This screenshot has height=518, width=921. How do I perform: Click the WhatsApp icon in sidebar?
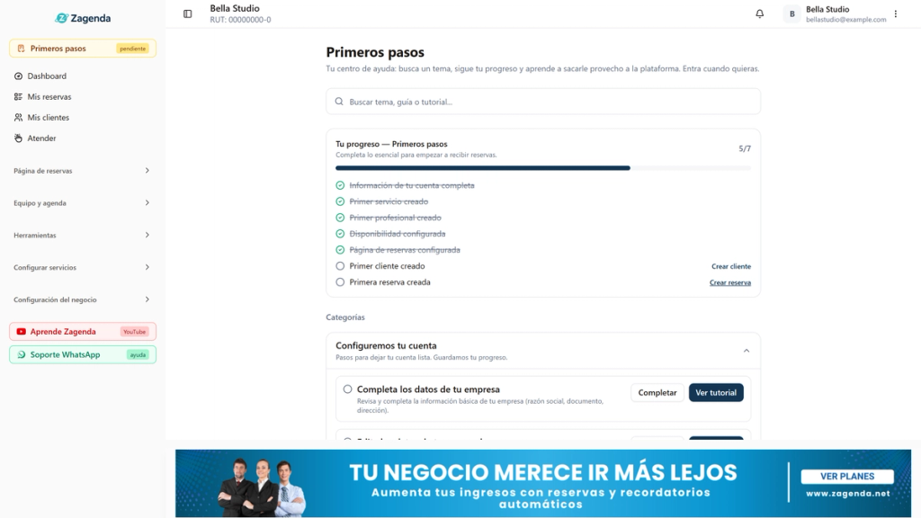point(22,354)
